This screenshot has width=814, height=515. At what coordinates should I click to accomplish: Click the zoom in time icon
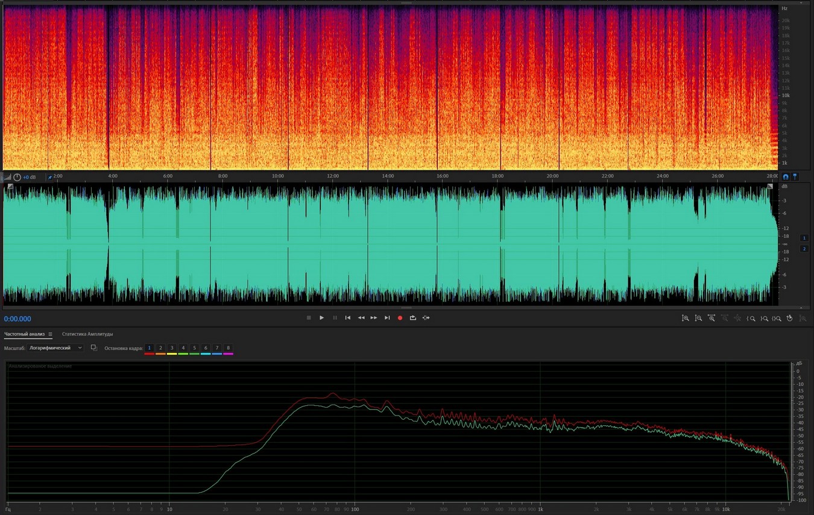(711, 318)
